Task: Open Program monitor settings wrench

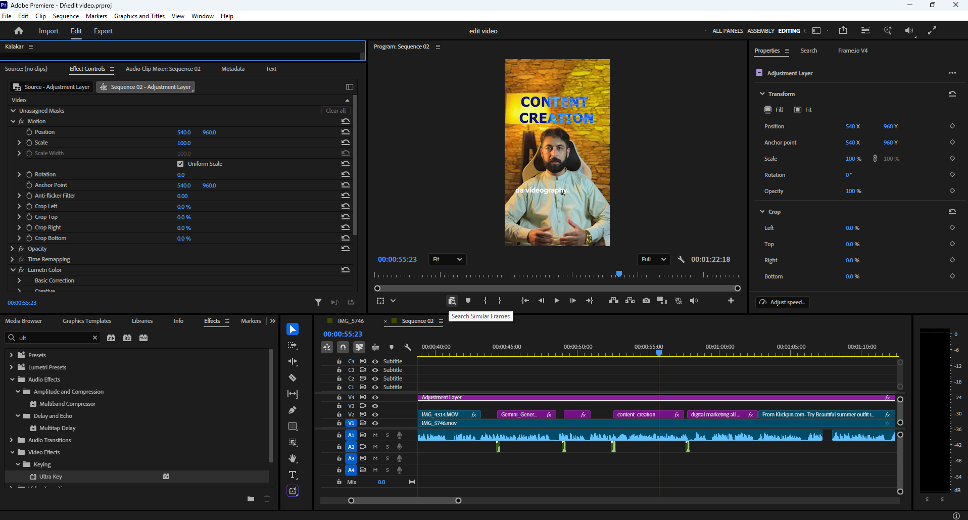Action: tap(681, 259)
